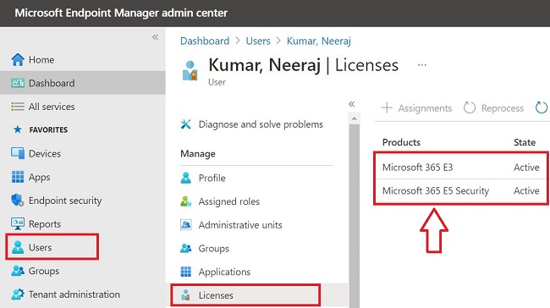Click the blue Refresh icon in toolbar
The image size is (550, 308).
click(x=542, y=107)
